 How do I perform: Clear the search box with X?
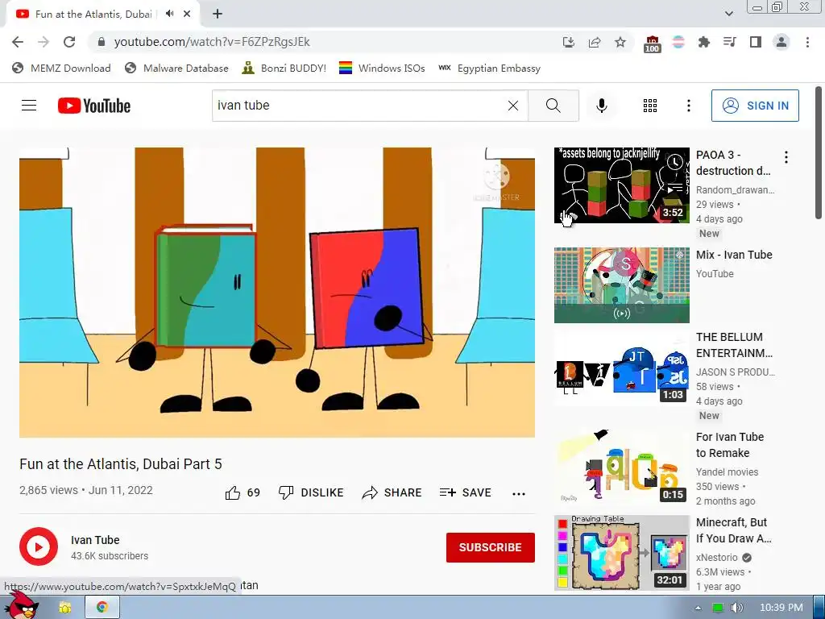click(513, 106)
